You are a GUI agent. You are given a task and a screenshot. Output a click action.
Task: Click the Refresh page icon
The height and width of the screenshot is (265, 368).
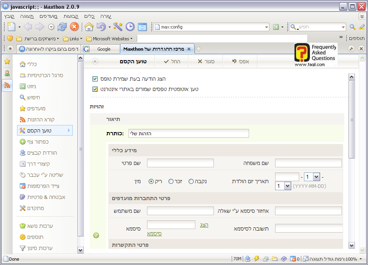62,27
